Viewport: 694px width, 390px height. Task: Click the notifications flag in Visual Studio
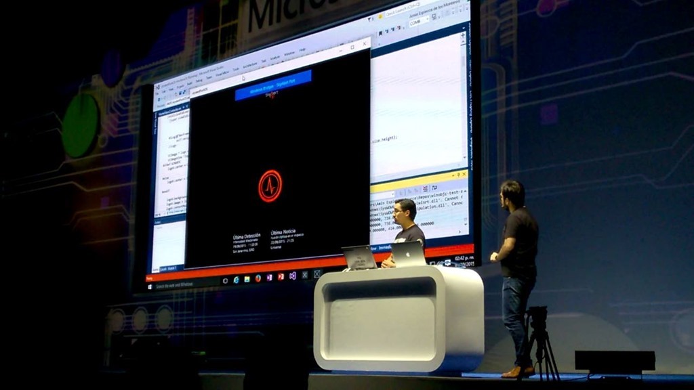pyautogui.click(x=371, y=19)
